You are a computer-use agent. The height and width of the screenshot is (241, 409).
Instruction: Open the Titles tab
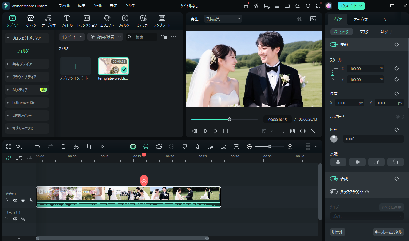click(67, 21)
